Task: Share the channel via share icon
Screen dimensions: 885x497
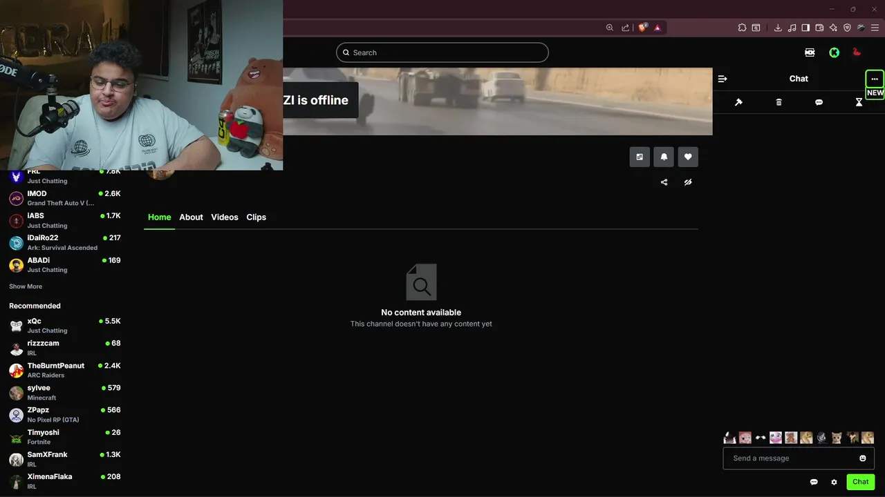Action: 664,182
